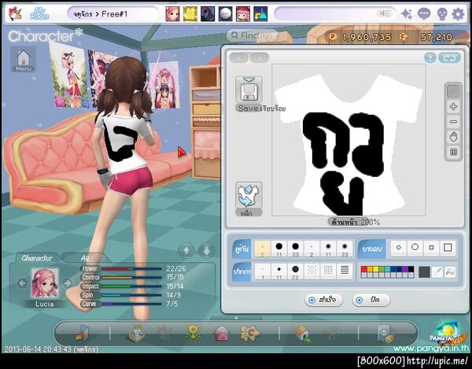This screenshot has height=369, width=472.
Task: Select pen size 1
Action: click(263, 271)
